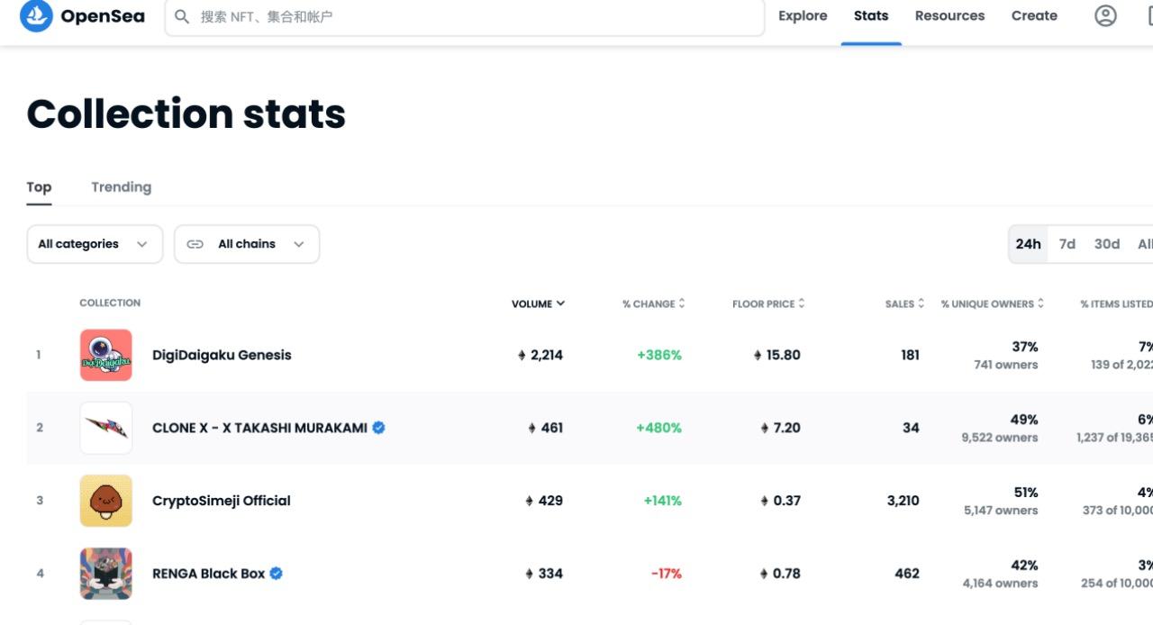Select the 24h time range
Viewport: 1153px width, 625px height.
point(1028,244)
